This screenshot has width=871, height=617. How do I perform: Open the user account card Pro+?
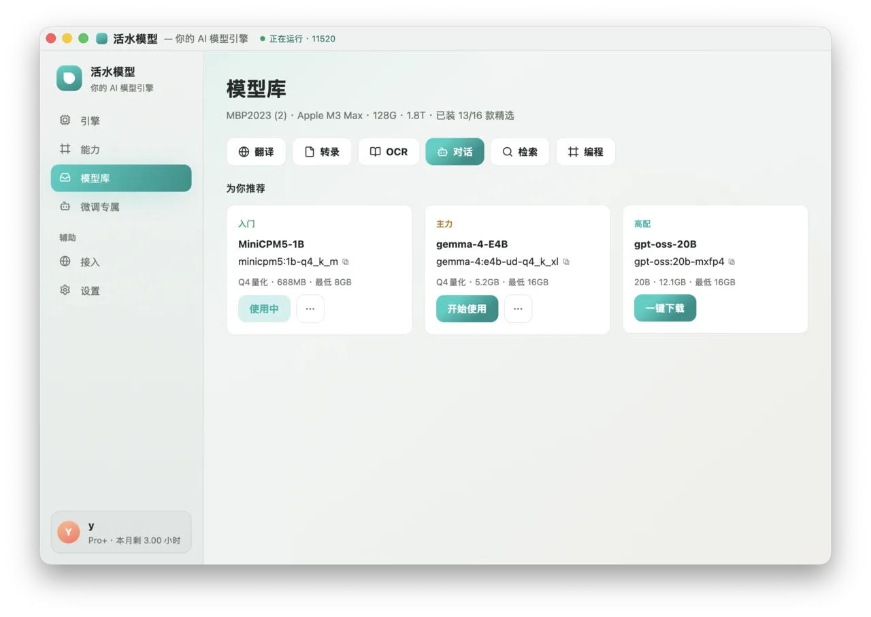pyautogui.click(x=121, y=533)
